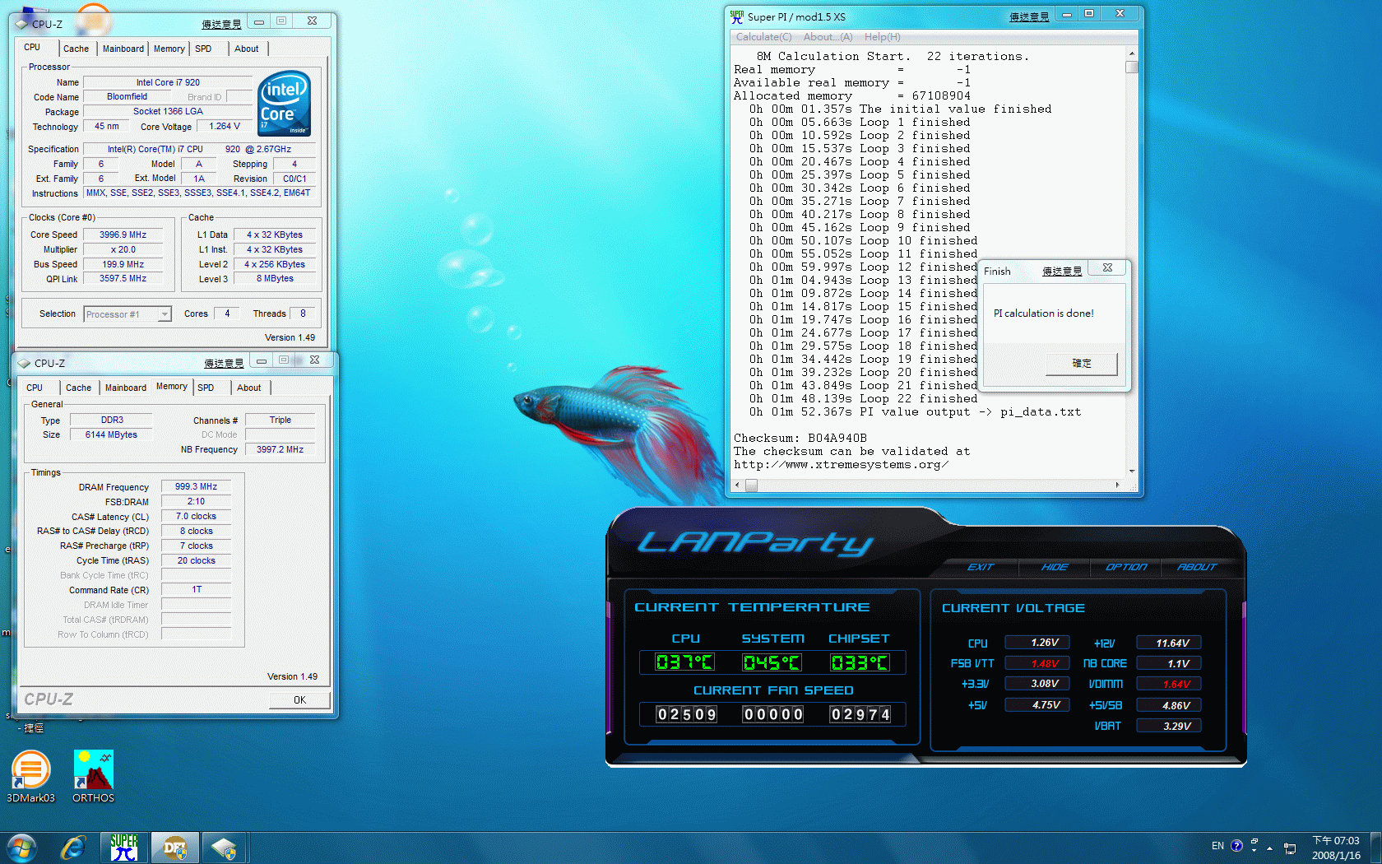This screenshot has height=864, width=1382.
Task: Select Mainboard tab in lower CPU-Z window
Action: point(126,388)
